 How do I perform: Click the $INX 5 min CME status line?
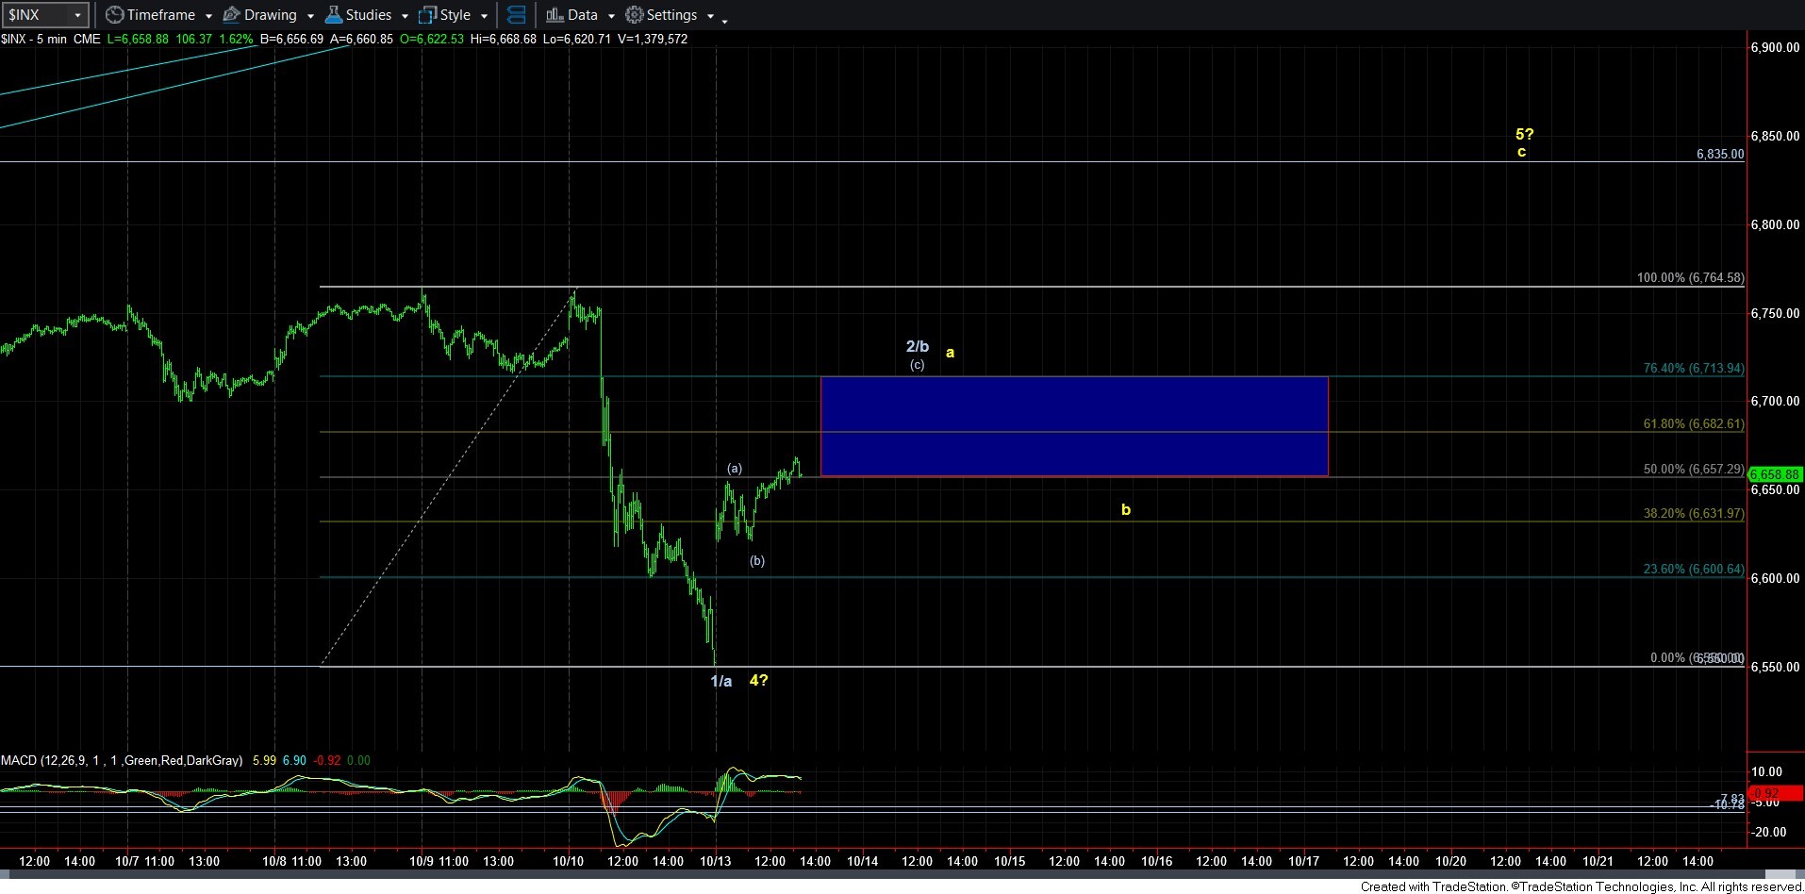(52, 39)
